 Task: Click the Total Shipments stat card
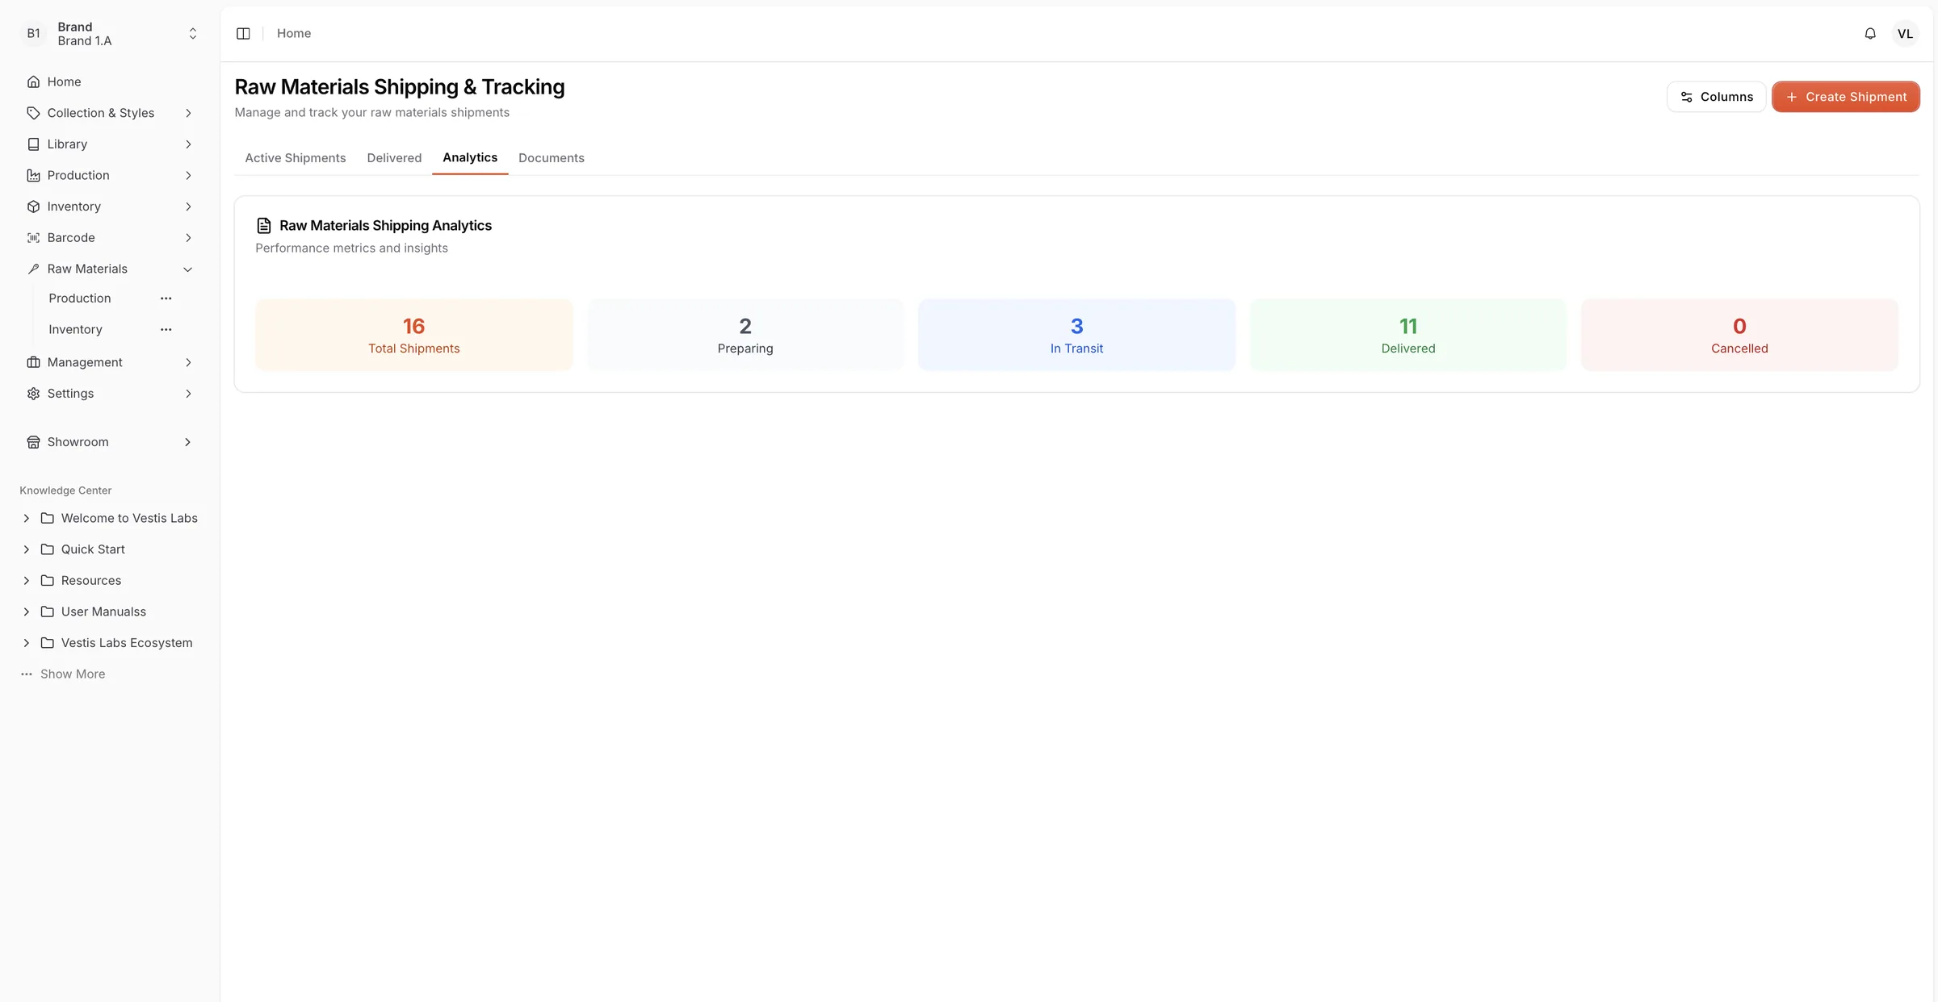[x=414, y=335]
